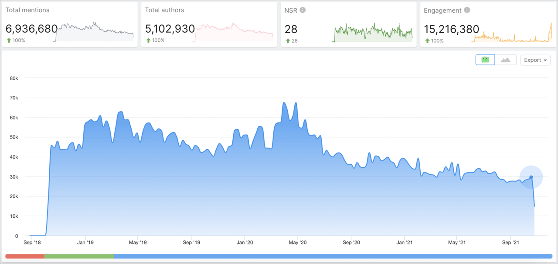
Task: Click the Total mentions gray sparkline
Action: [94, 32]
